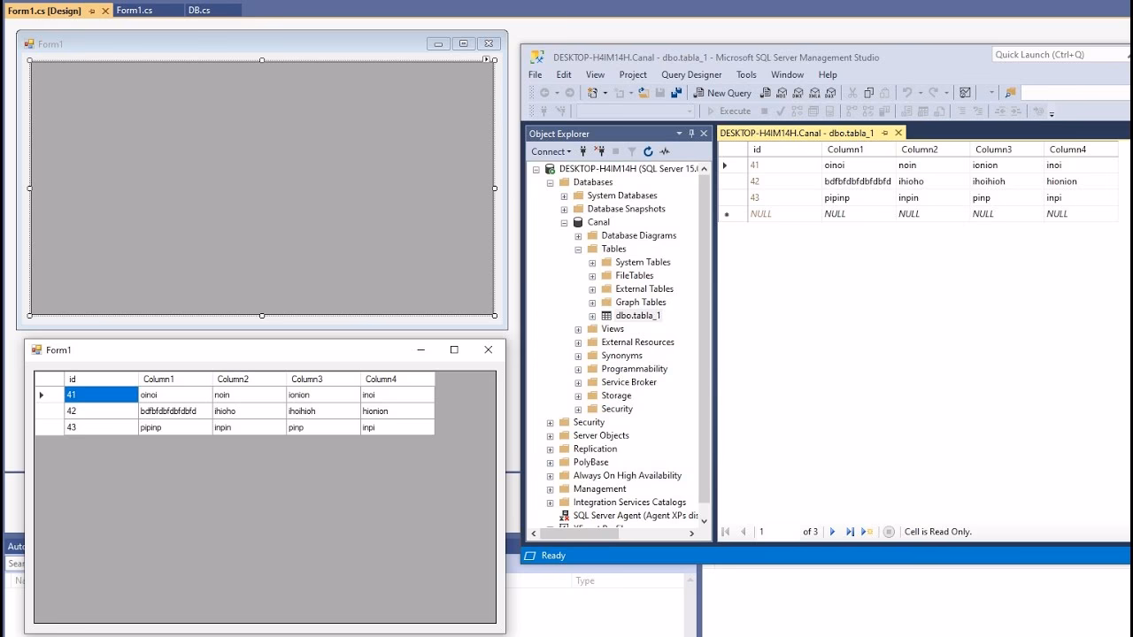The height and width of the screenshot is (637, 1133).
Task: Open the Edit menu in SSMS
Action: (564, 75)
